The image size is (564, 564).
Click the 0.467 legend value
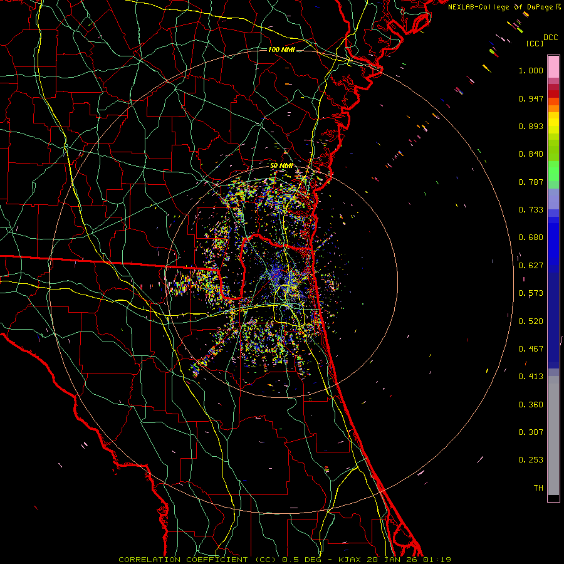[x=531, y=349]
